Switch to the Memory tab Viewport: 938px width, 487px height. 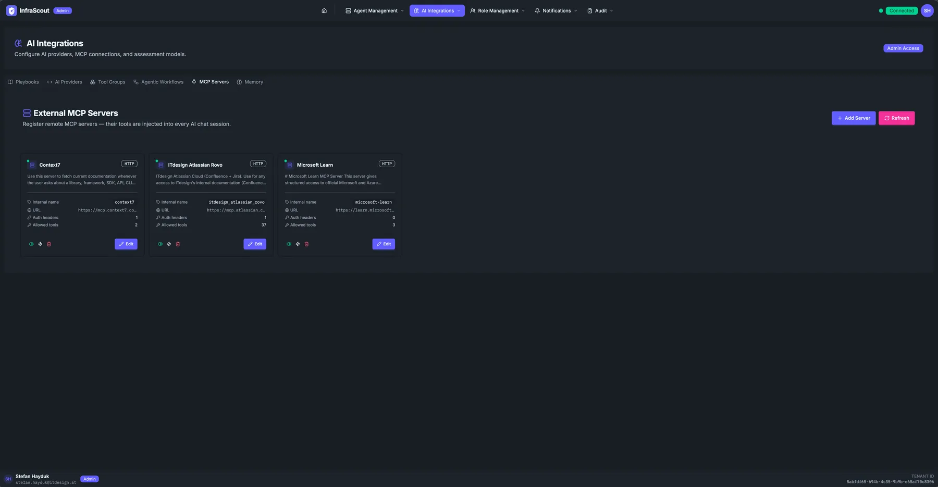pos(250,82)
